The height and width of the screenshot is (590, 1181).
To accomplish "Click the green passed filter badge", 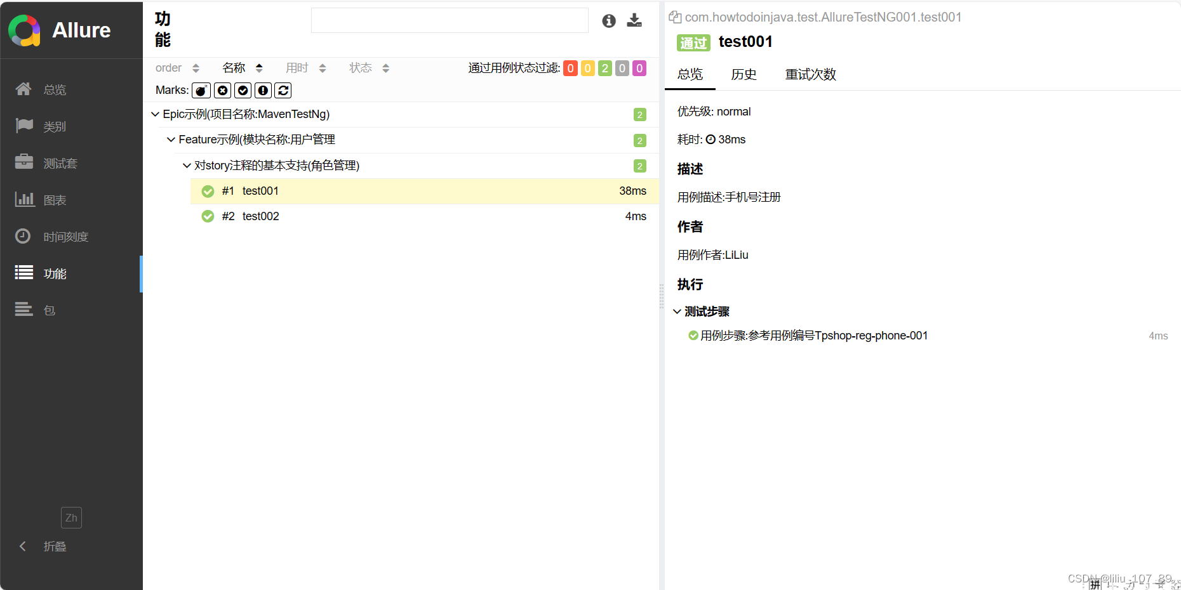I will (x=604, y=68).
